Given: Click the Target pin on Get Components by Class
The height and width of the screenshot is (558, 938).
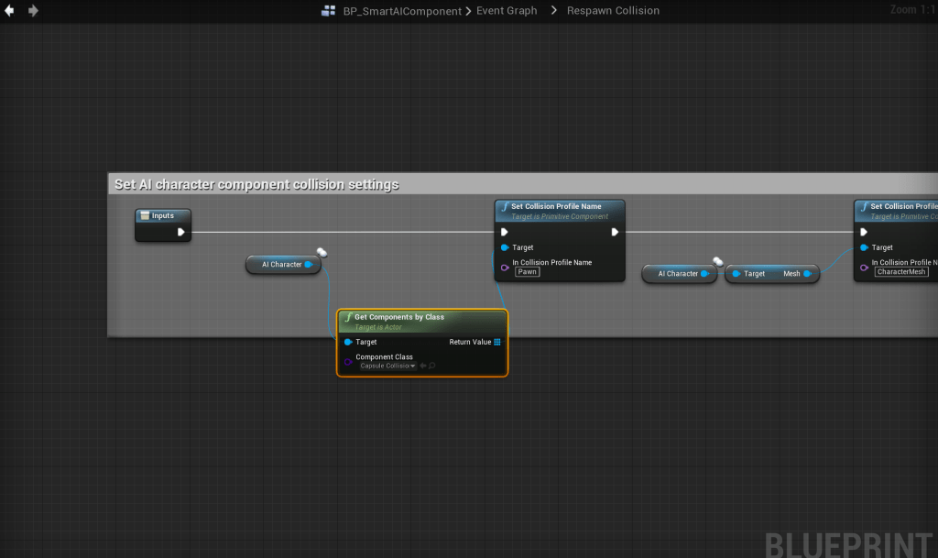Looking at the screenshot, I should point(348,342).
